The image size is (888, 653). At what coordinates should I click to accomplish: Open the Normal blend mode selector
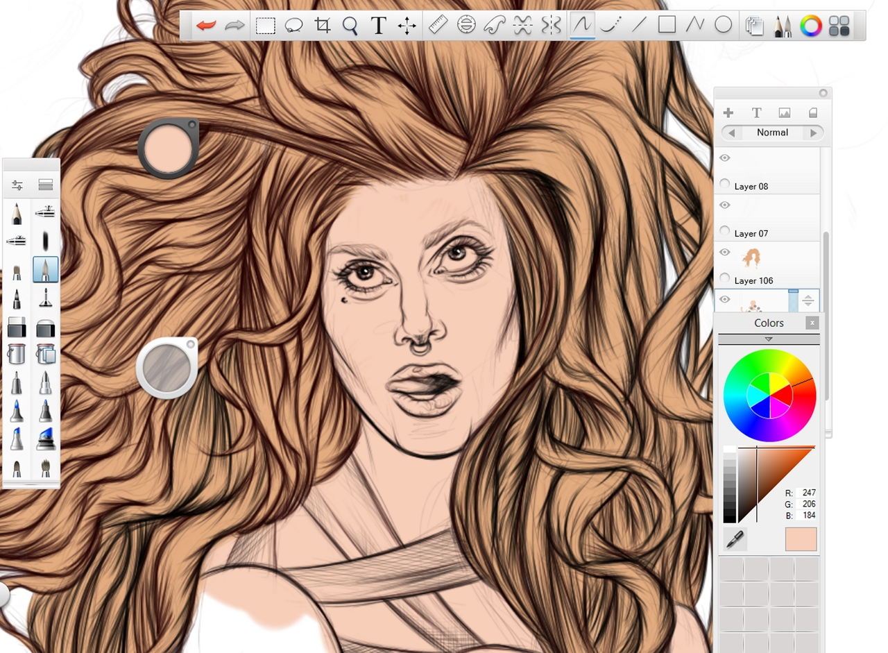click(772, 133)
